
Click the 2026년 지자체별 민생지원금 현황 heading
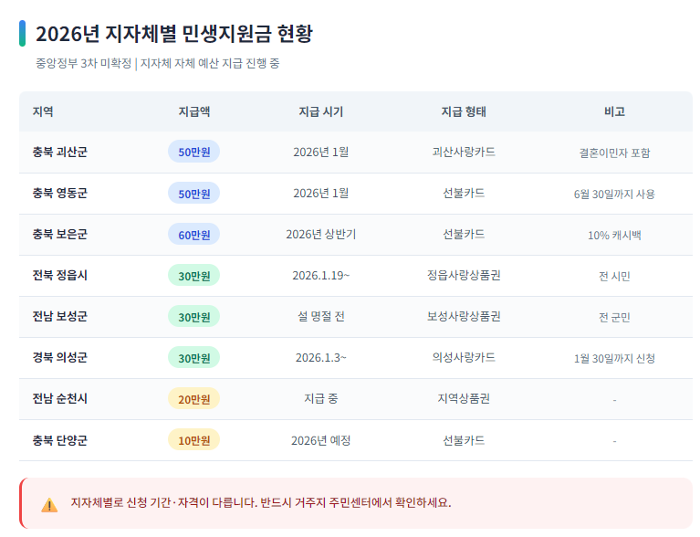(174, 34)
